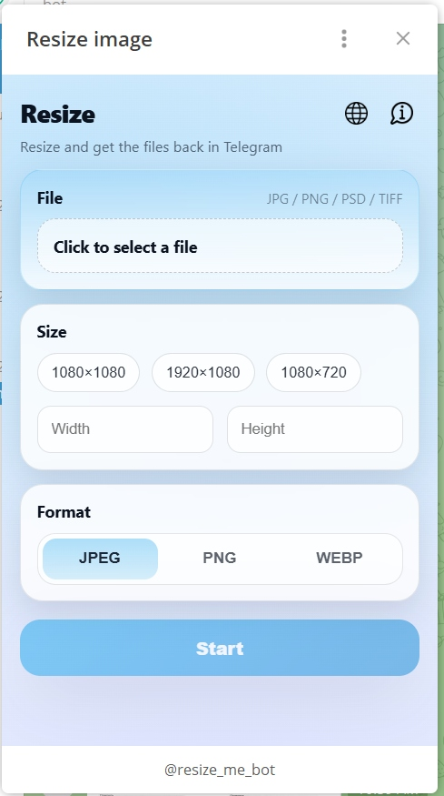Click to select a file area
The width and height of the screenshot is (444, 796).
click(220, 247)
